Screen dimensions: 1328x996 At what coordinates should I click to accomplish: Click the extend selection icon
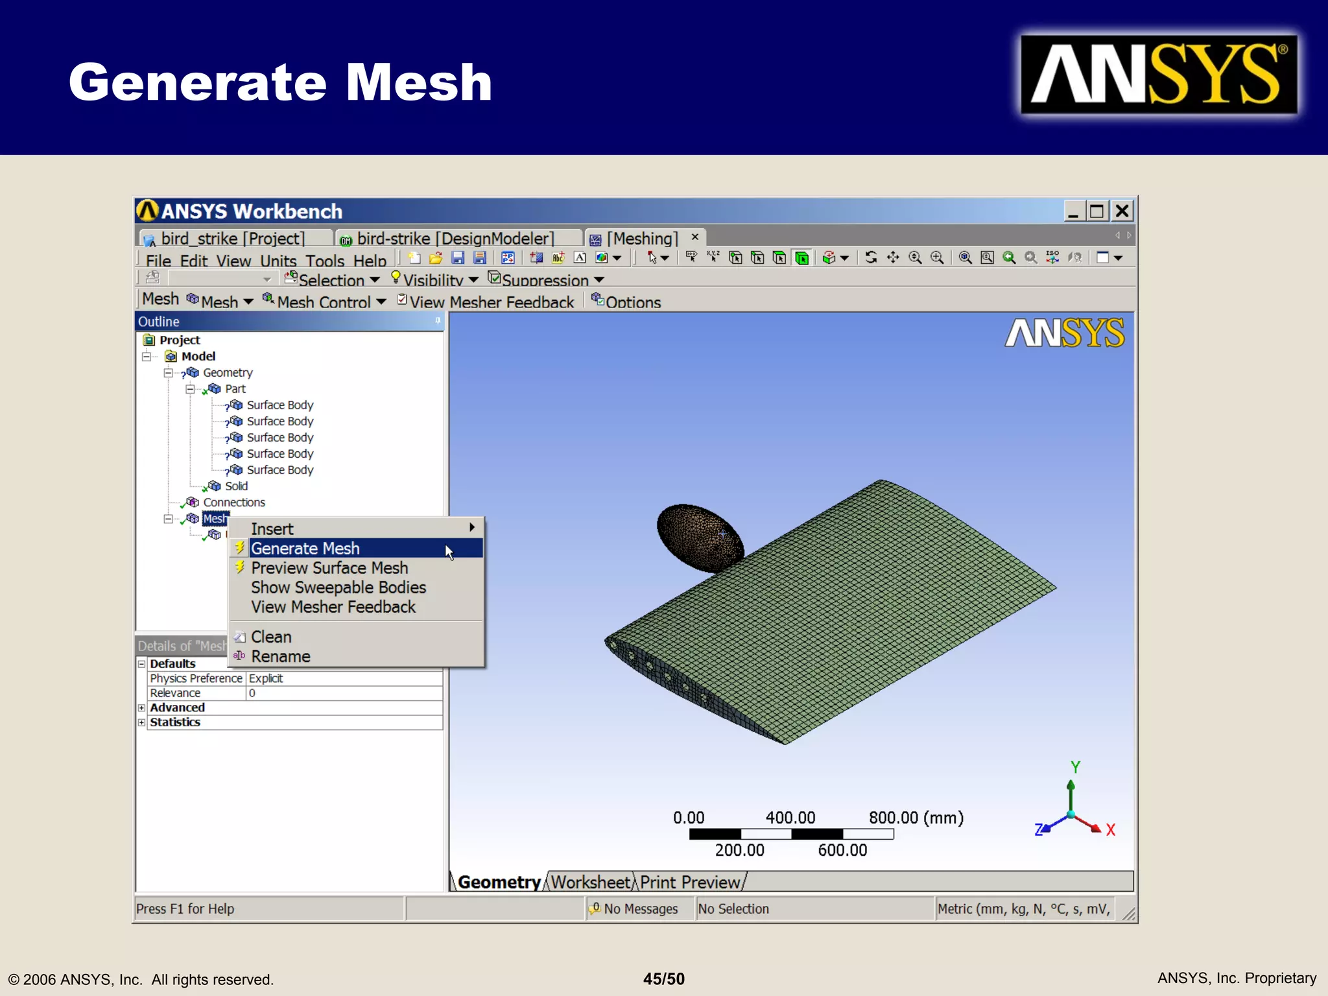pos(829,258)
